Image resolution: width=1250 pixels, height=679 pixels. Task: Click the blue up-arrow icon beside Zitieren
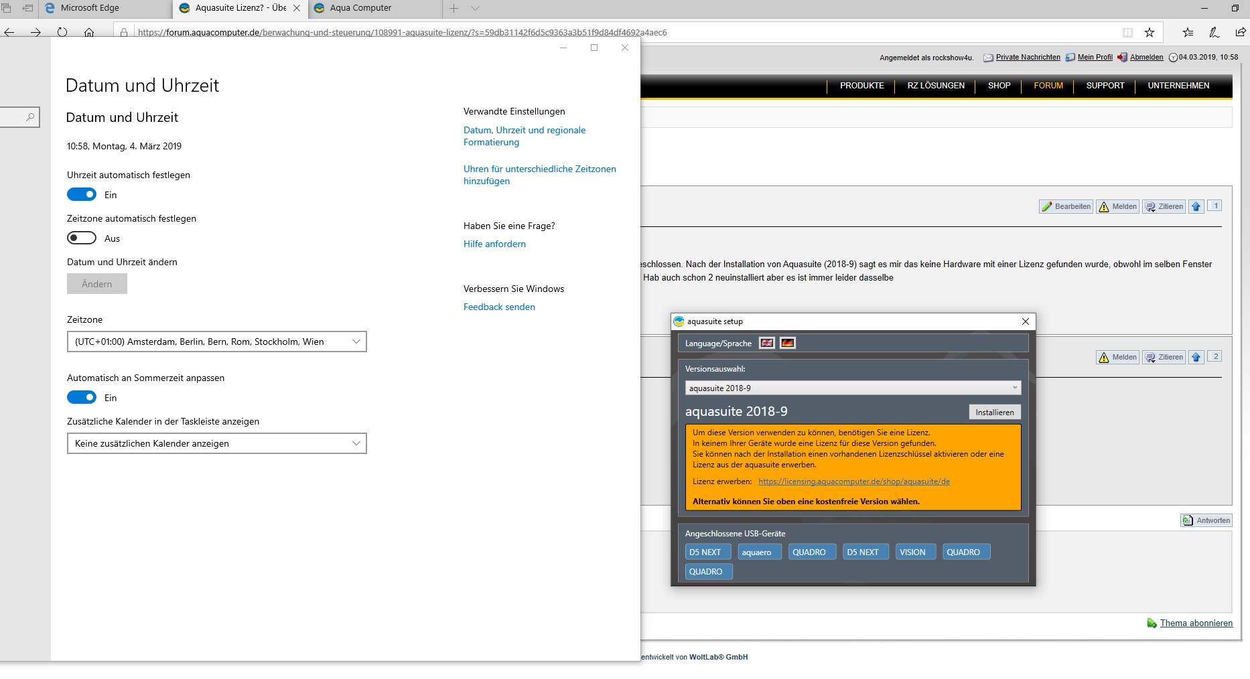1196,206
